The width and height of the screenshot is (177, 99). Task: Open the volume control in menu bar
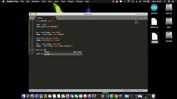140,1
